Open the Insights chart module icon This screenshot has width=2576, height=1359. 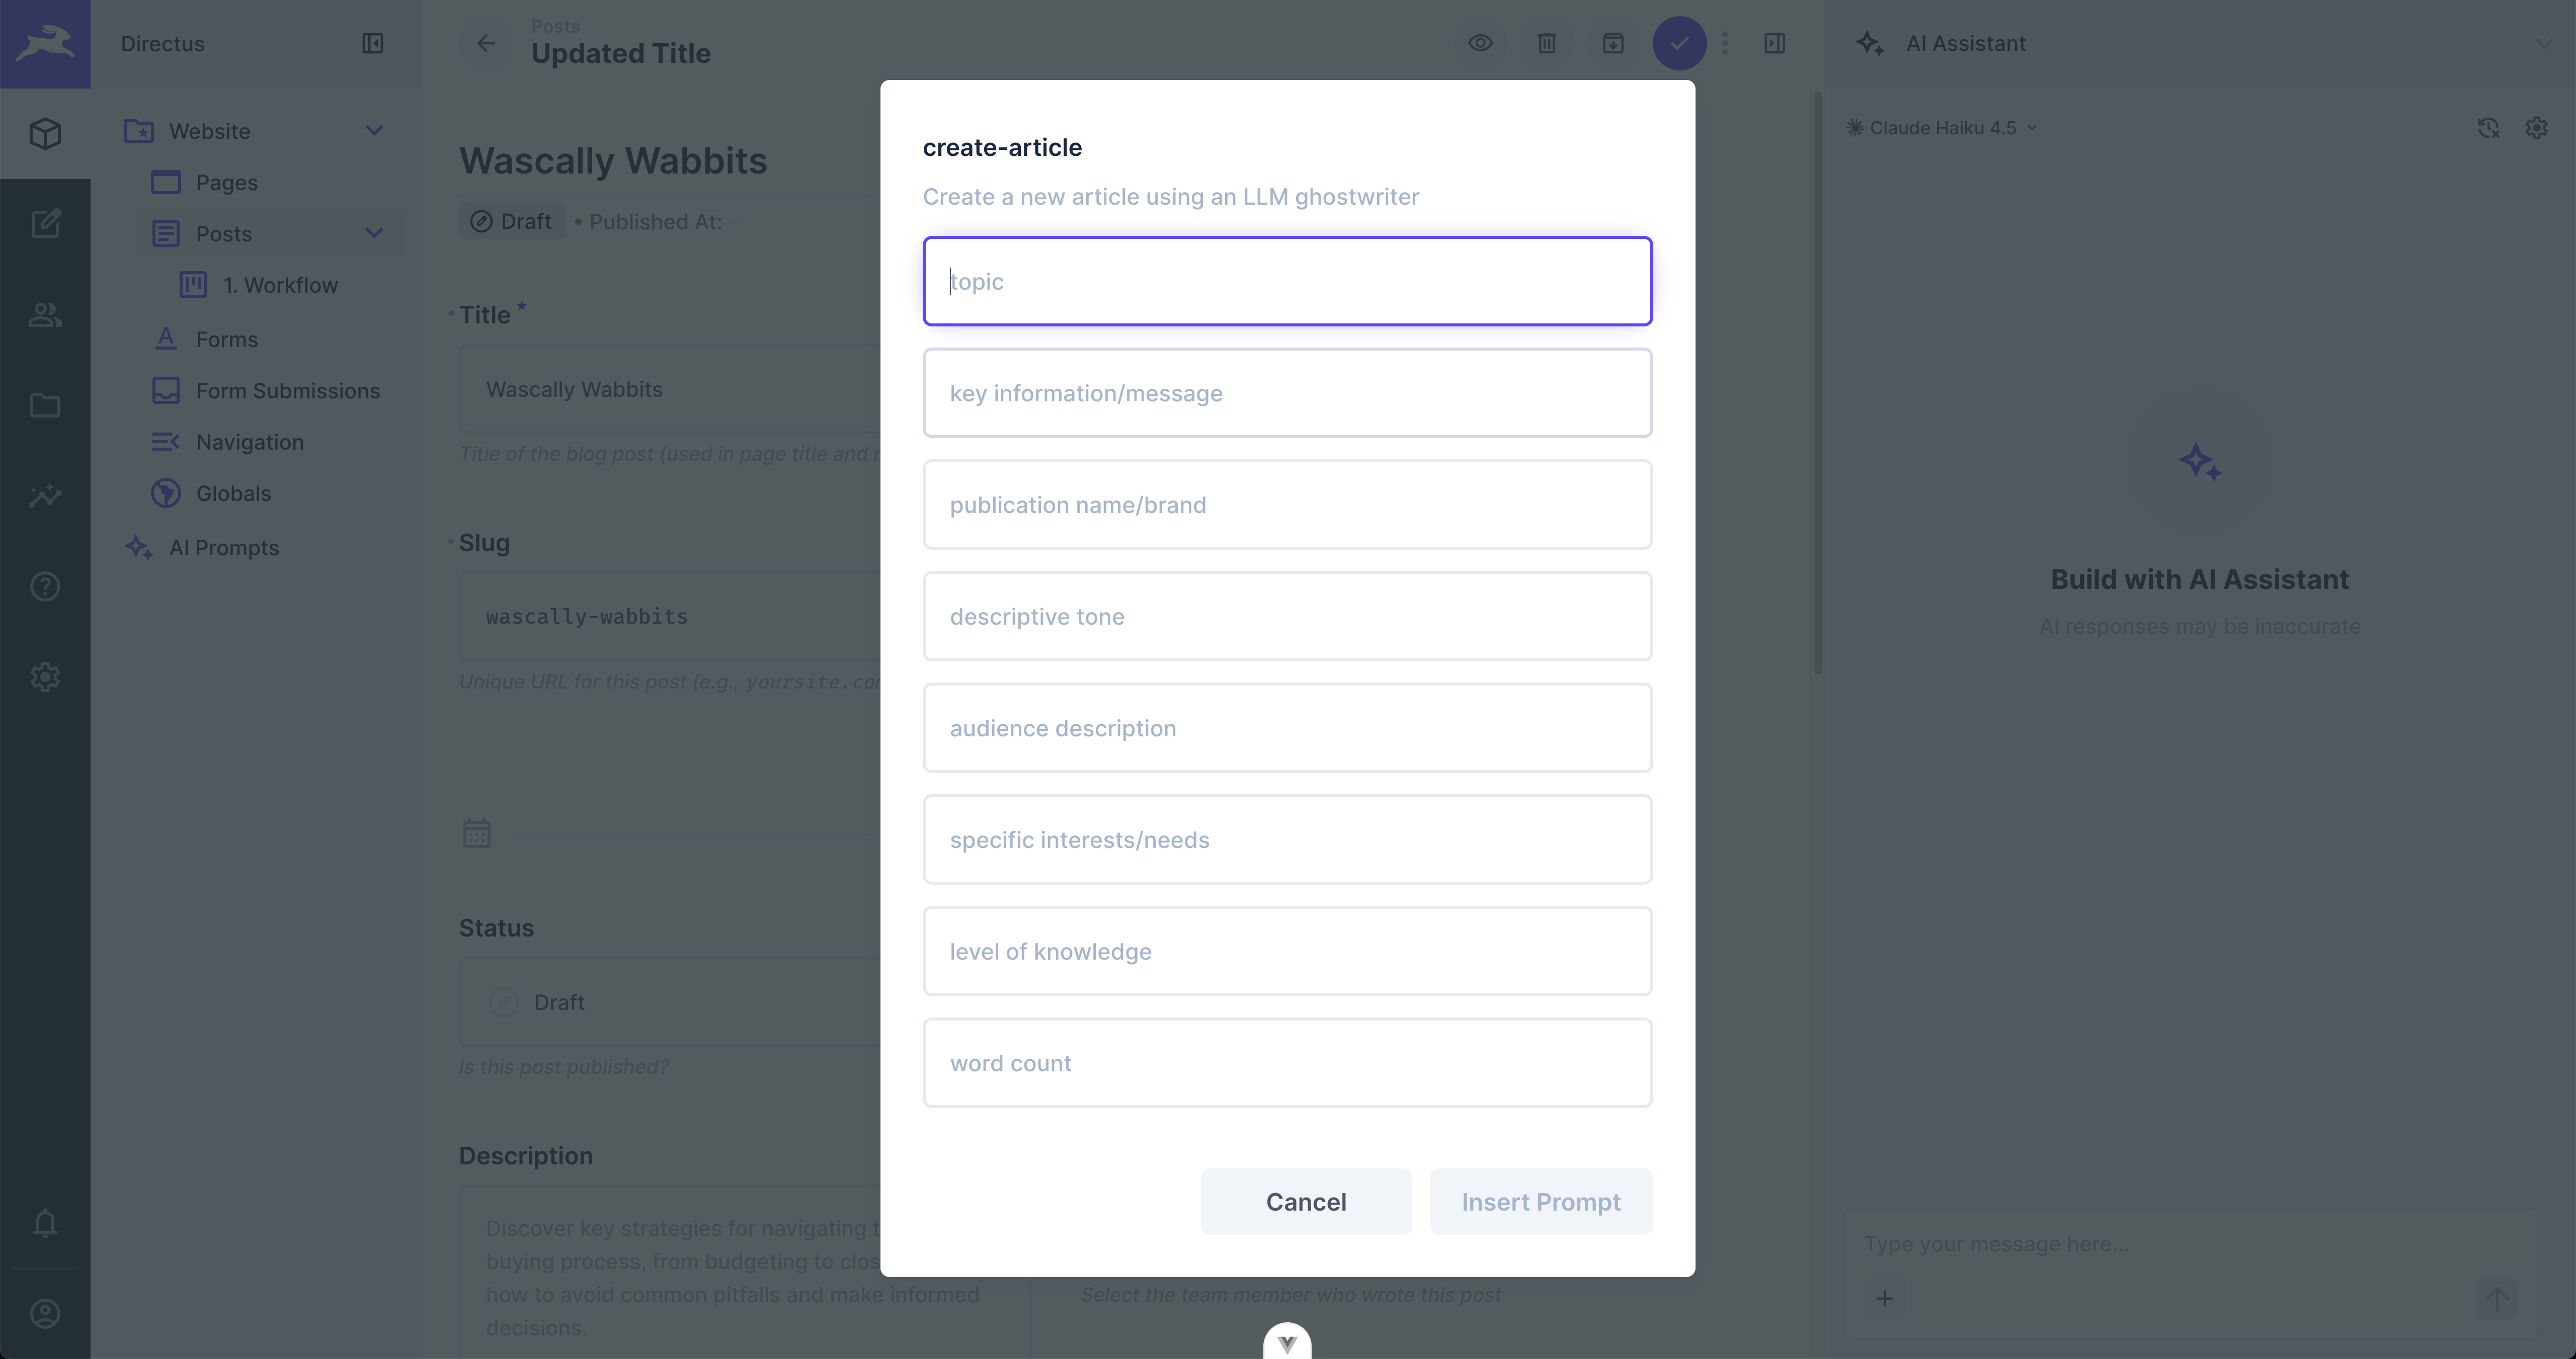tap(45, 495)
